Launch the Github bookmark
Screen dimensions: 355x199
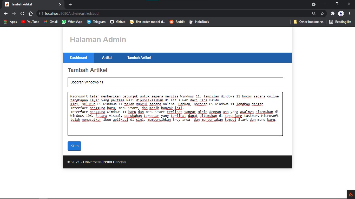click(118, 22)
